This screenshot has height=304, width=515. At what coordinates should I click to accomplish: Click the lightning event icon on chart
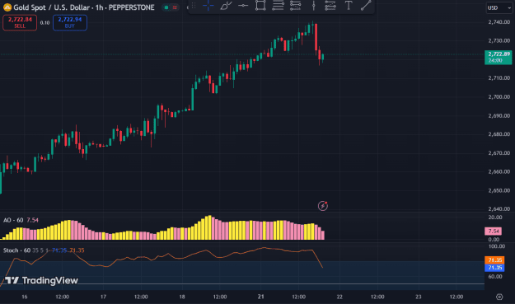click(x=323, y=206)
